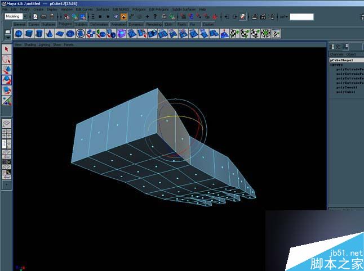Viewport: 364px width, 271px height.
Task: Open the Polygons menu in menu bar
Action: pyautogui.click(x=139, y=10)
